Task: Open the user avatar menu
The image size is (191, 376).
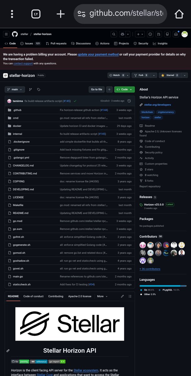Action: point(185,34)
